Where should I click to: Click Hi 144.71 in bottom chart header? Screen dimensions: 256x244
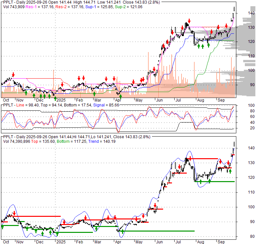[81, 137]
